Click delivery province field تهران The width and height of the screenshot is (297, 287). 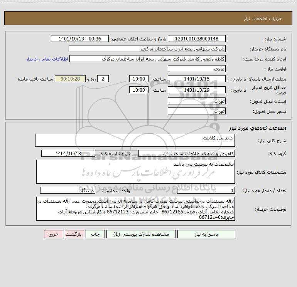point(197,101)
